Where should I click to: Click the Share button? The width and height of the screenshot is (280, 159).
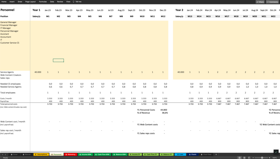click(x=260, y=2)
